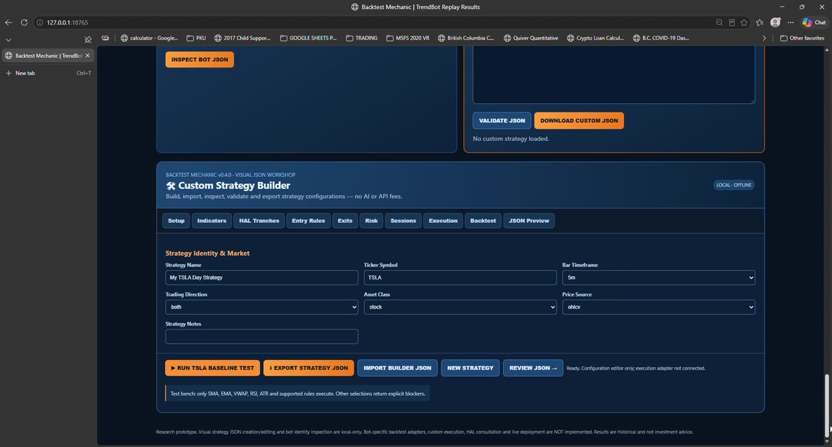Add this page to favorites with the star icon

click(744, 22)
